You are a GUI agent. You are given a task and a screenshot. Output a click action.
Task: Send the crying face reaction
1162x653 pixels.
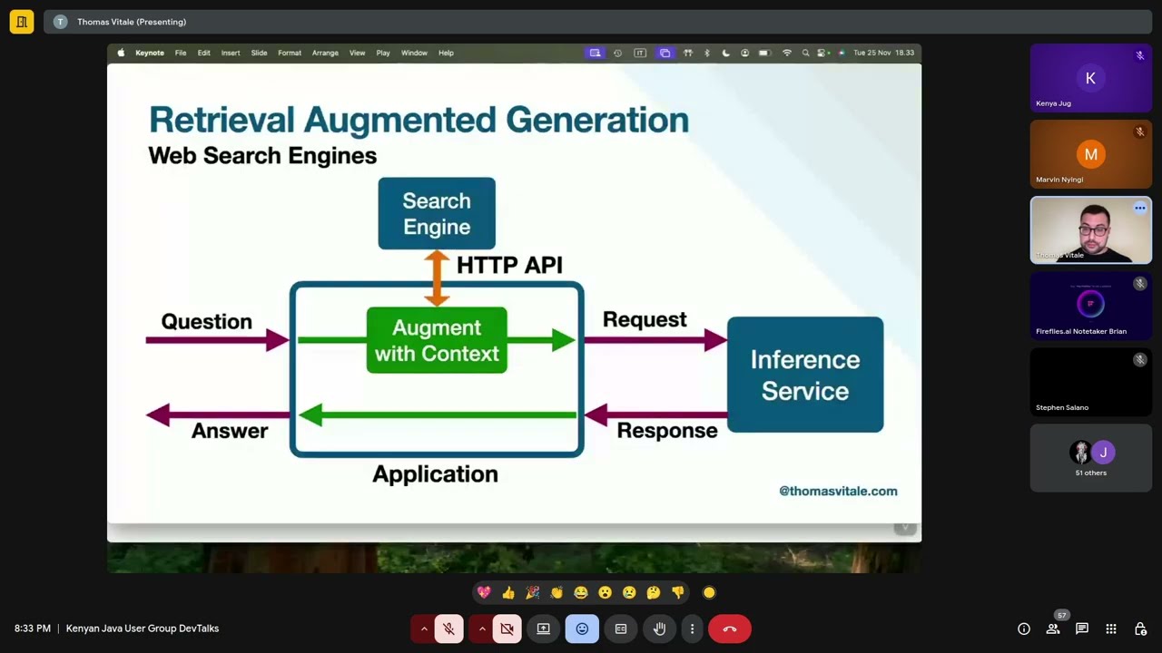(x=629, y=592)
